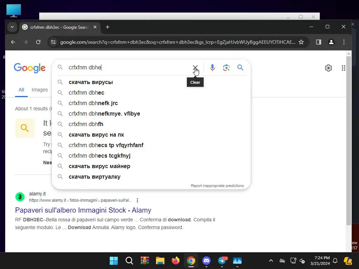Select the All results tab

21,90
